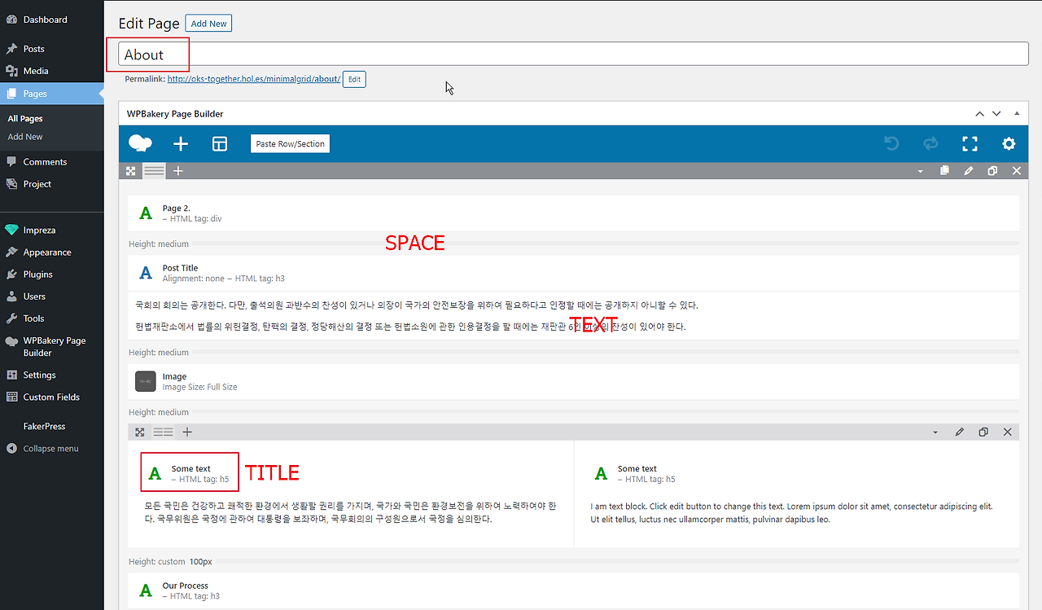The image size is (1042, 610).
Task: Clone the top row
Action: pos(992,171)
